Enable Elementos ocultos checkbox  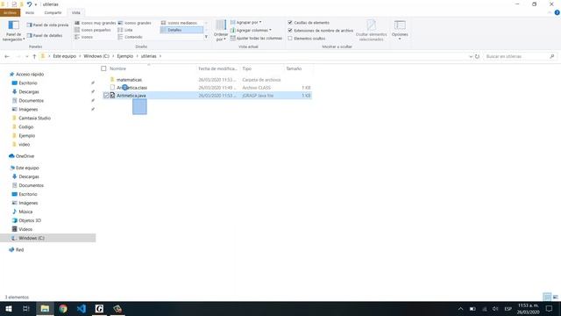pos(290,39)
